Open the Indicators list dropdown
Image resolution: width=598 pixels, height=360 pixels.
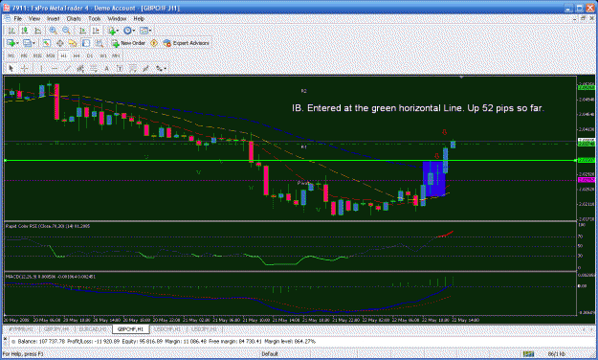click(x=113, y=31)
